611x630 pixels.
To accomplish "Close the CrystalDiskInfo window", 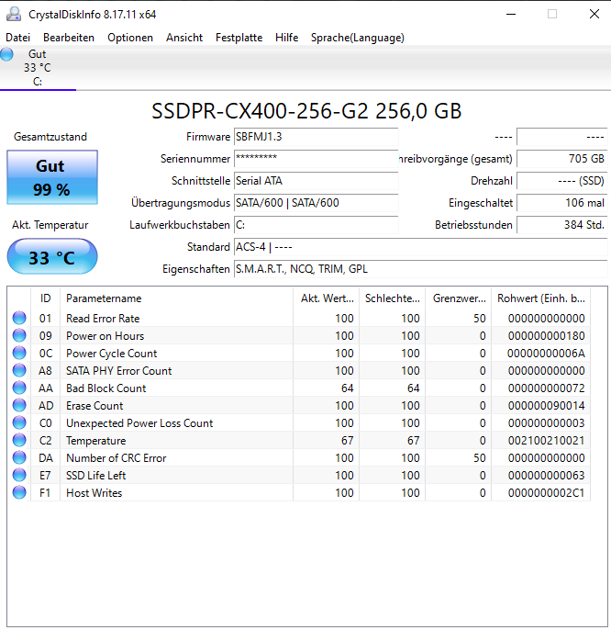I will [x=594, y=14].
